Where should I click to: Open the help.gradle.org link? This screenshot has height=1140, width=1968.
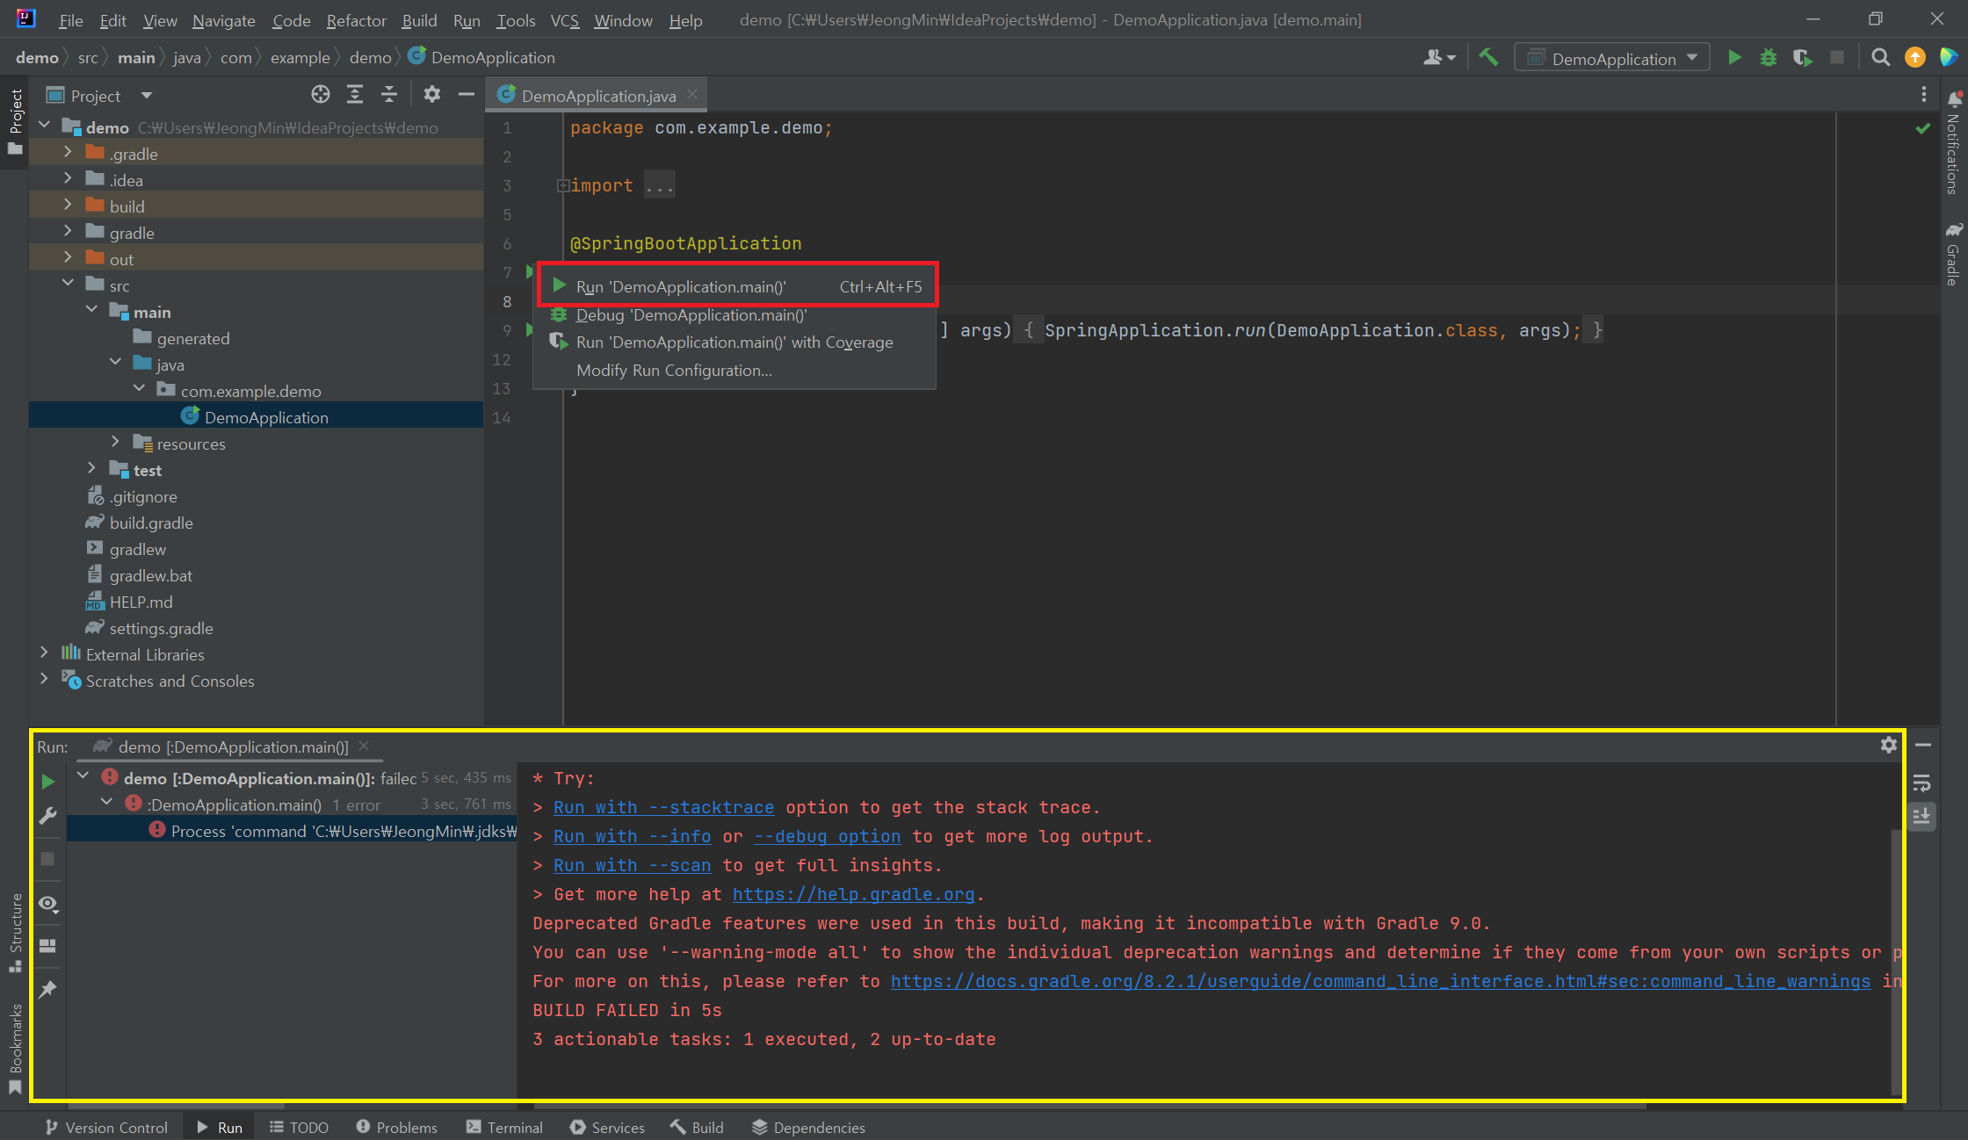coord(853,894)
